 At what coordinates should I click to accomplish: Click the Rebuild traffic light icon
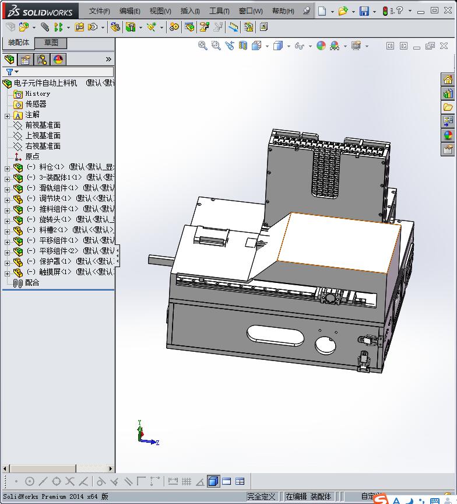click(385, 11)
